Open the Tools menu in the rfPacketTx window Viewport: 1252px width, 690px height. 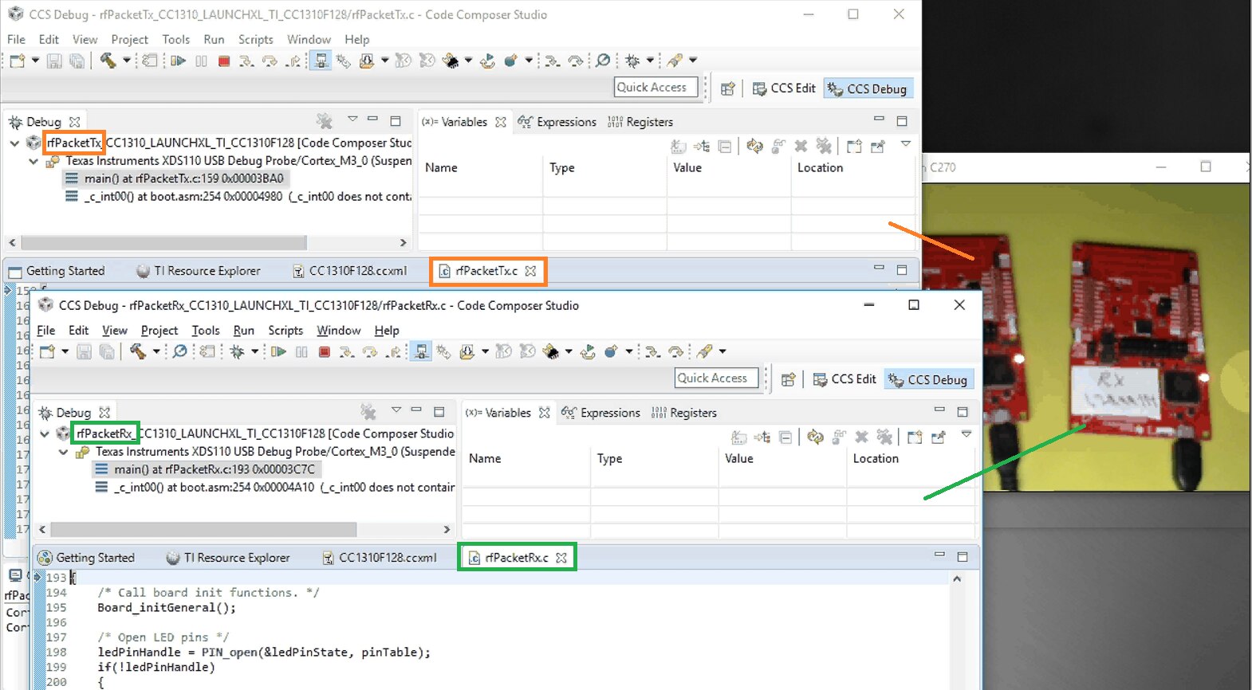tap(176, 40)
